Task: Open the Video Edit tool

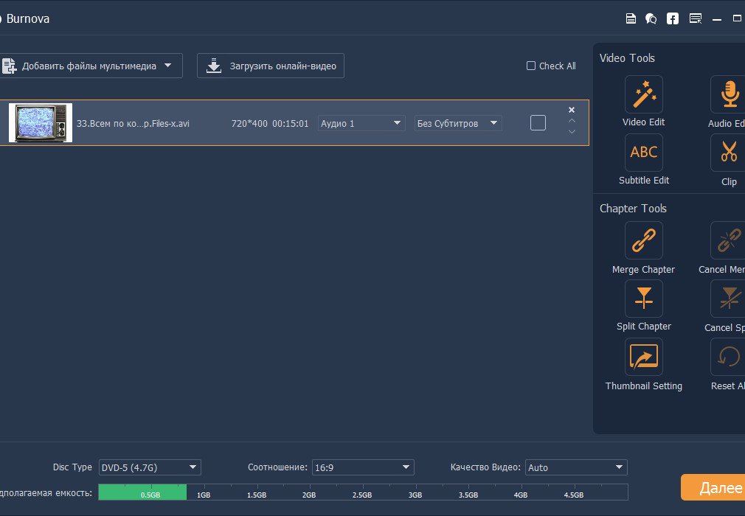Action: click(644, 94)
